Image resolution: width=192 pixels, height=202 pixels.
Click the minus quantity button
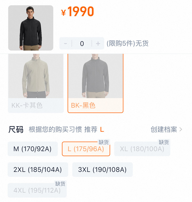pyautogui.click(x=65, y=44)
